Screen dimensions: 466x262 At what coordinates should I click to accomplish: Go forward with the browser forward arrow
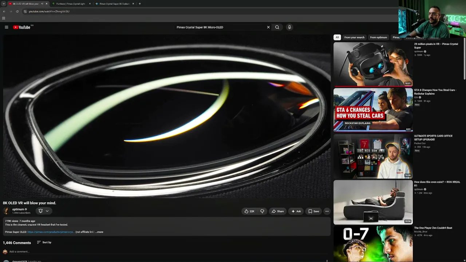11,11
